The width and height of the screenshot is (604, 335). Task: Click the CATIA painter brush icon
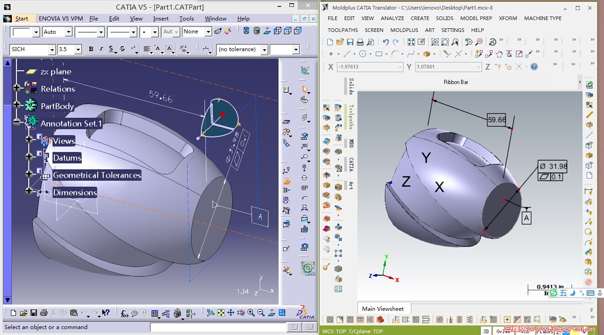tap(218, 31)
